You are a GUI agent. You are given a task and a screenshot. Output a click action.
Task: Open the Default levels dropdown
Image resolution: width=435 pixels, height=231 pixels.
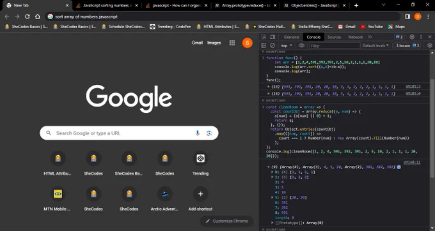[x=376, y=46]
